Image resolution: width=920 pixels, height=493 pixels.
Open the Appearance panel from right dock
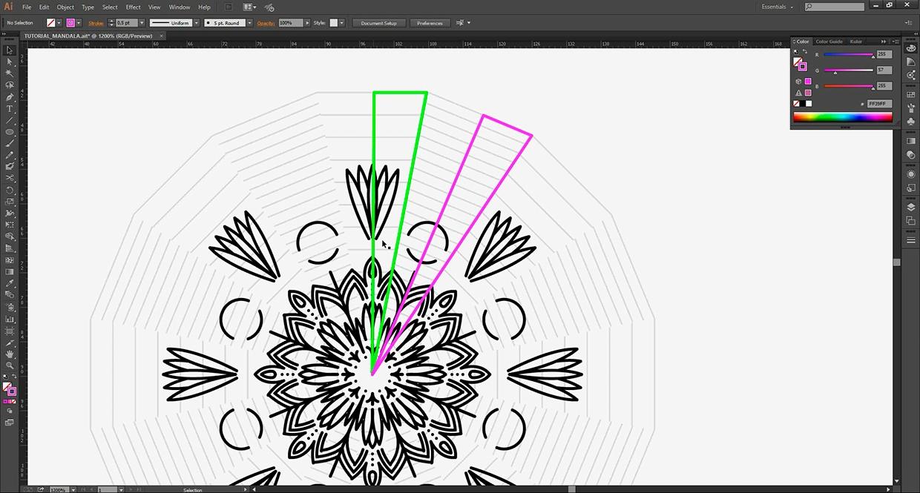pyautogui.click(x=911, y=173)
